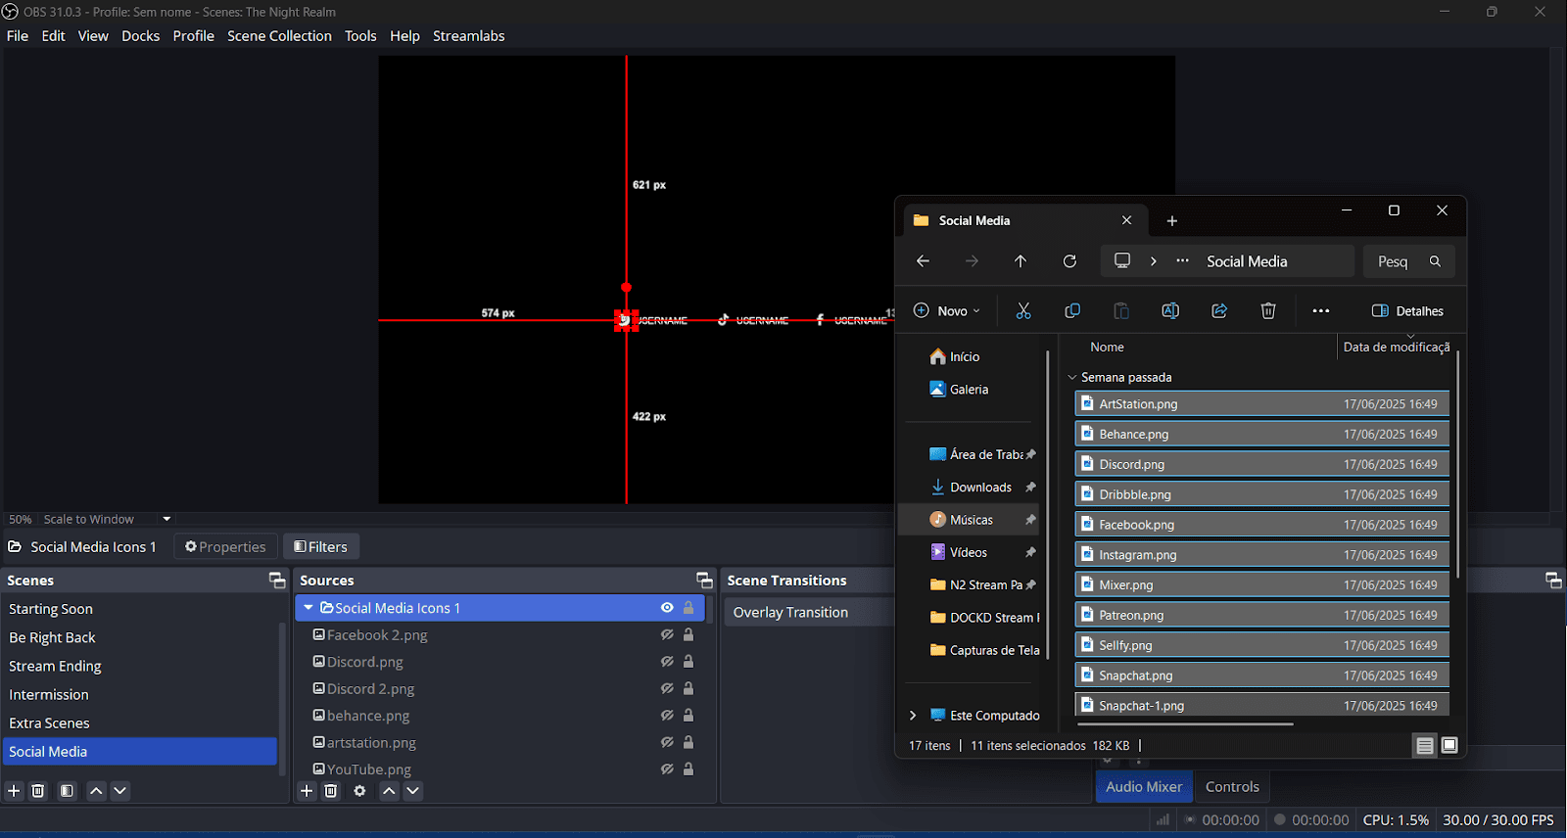The image size is (1567, 838).
Task: Switch to the Controls tab
Action: [1232, 787]
